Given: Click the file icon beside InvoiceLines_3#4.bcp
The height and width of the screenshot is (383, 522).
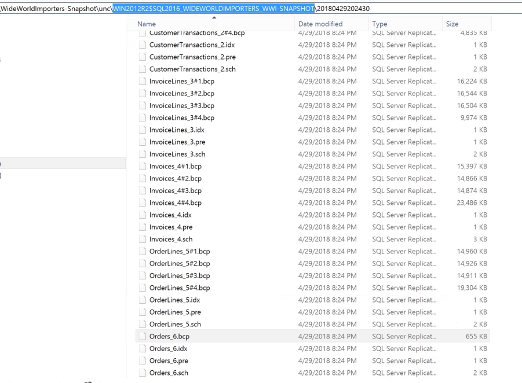Looking at the screenshot, I should click(x=143, y=117).
